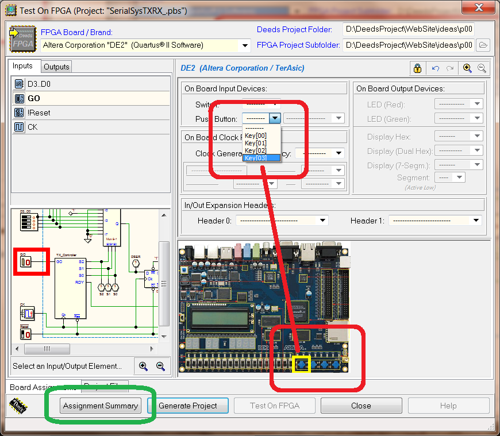Click the Assignment Summary button
Viewport: 500px width, 436px height.
101,406
